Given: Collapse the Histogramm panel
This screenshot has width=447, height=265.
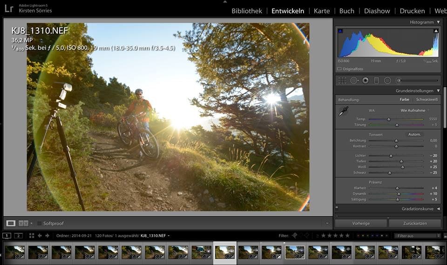Looking at the screenshot, I should [x=438, y=22].
